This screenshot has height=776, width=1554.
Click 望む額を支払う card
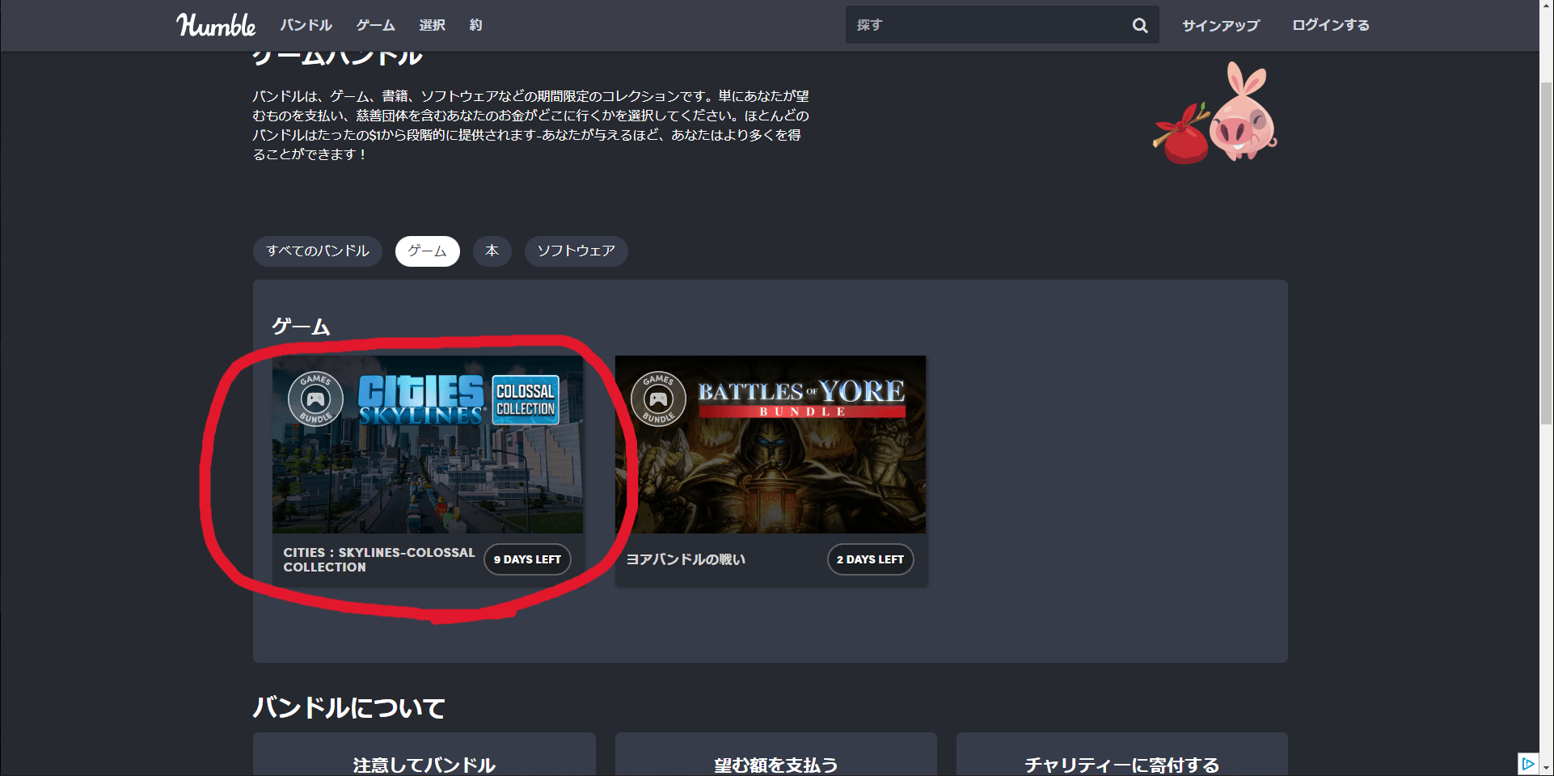[776, 755]
